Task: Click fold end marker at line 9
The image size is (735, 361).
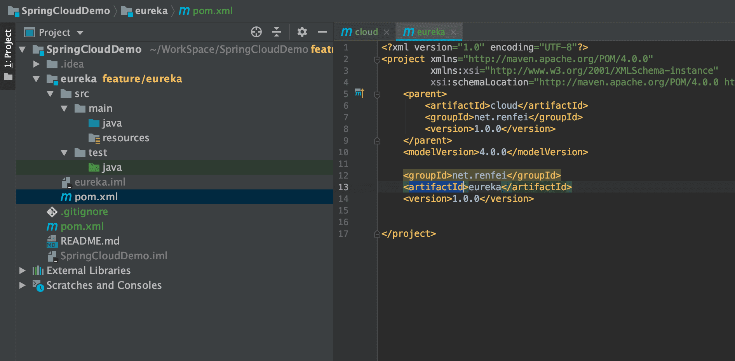Action: tap(377, 141)
